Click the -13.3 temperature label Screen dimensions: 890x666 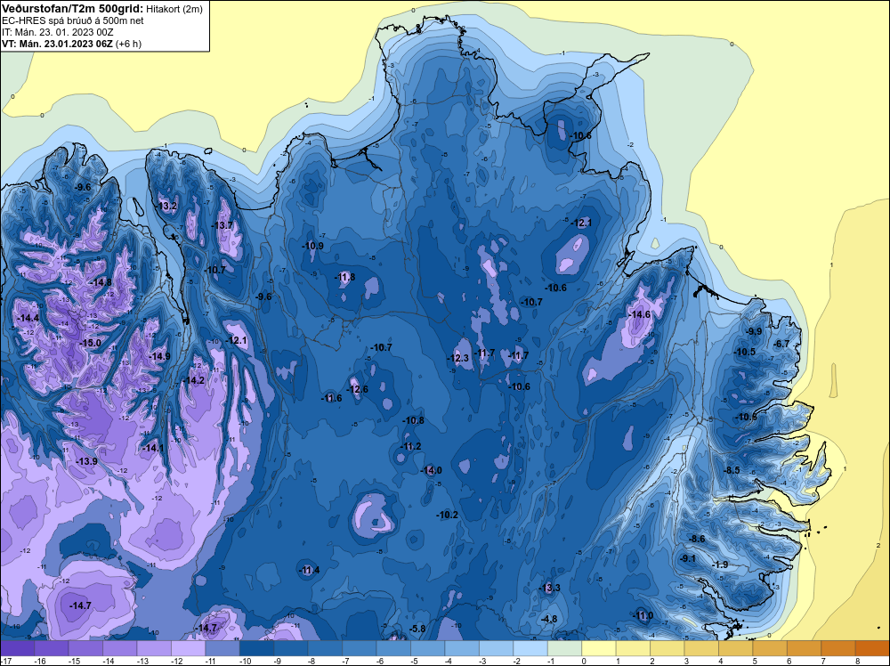coord(549,588)
